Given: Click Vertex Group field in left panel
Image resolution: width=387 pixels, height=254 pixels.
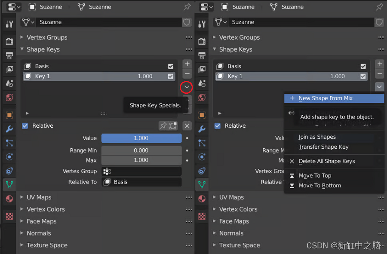Looking at the screenshot, I should 141,171.
